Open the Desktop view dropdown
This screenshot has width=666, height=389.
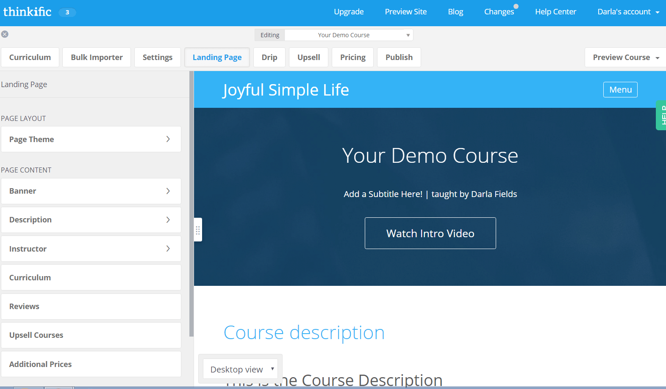pos(240,369)
